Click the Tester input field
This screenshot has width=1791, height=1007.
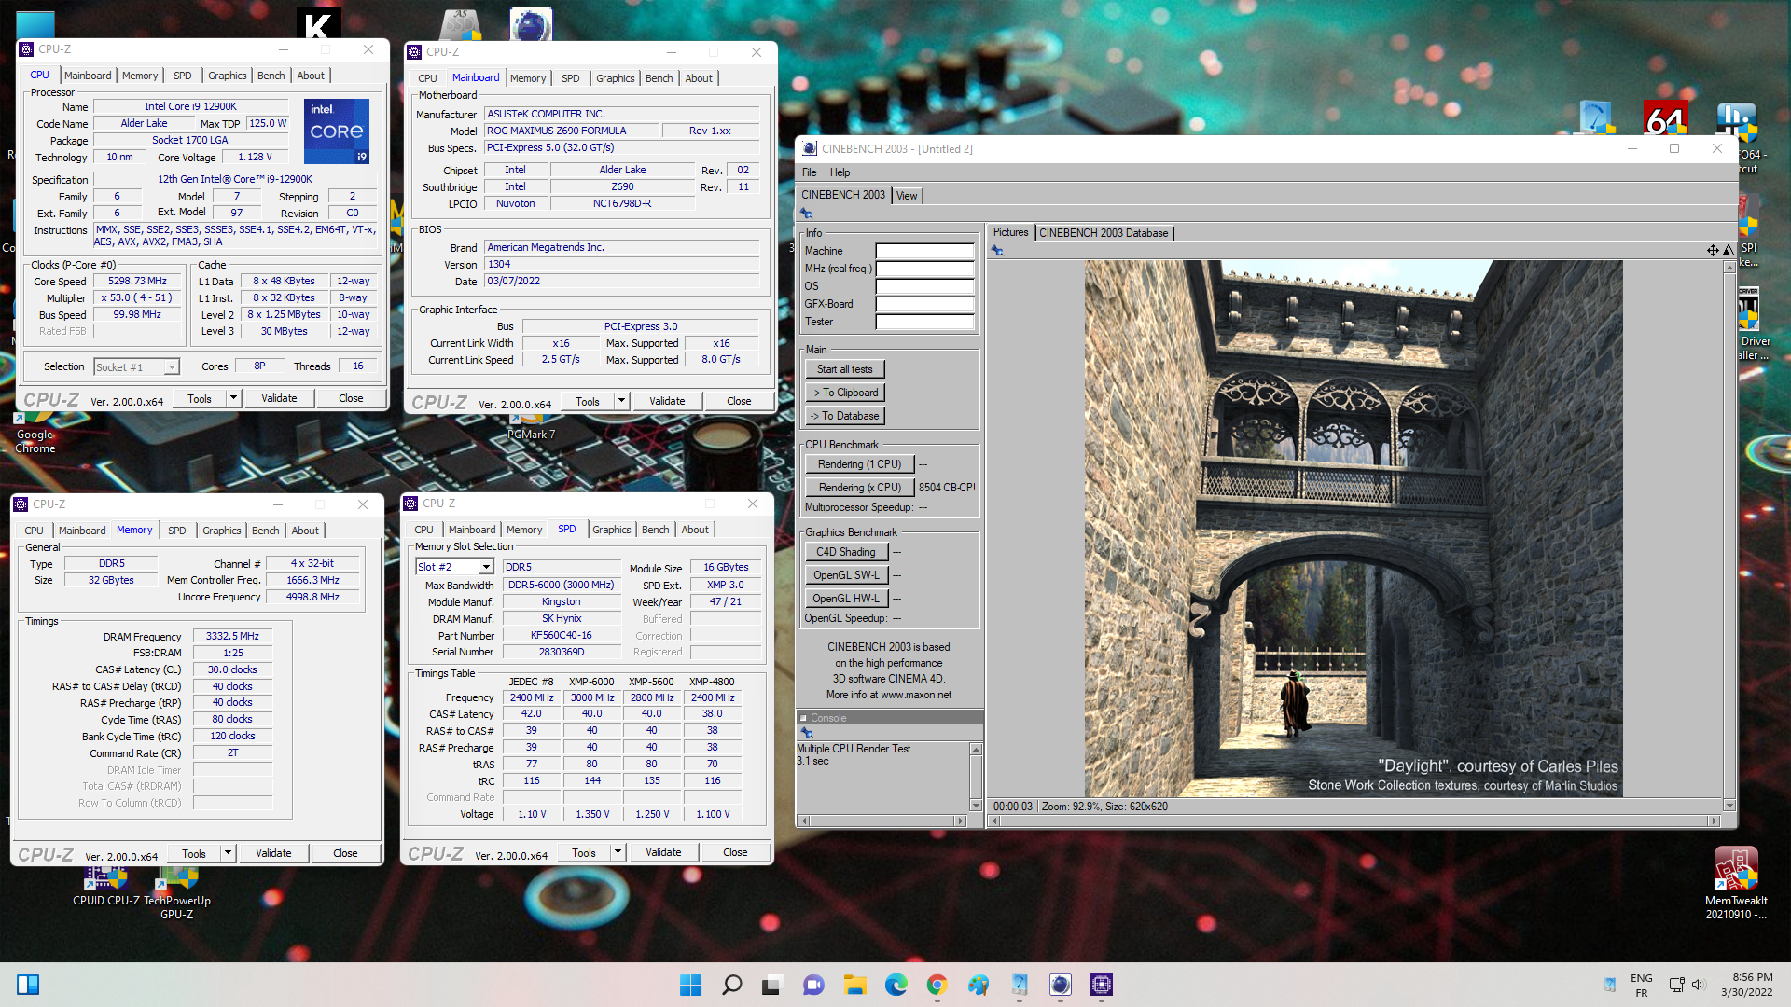point(924,322)
